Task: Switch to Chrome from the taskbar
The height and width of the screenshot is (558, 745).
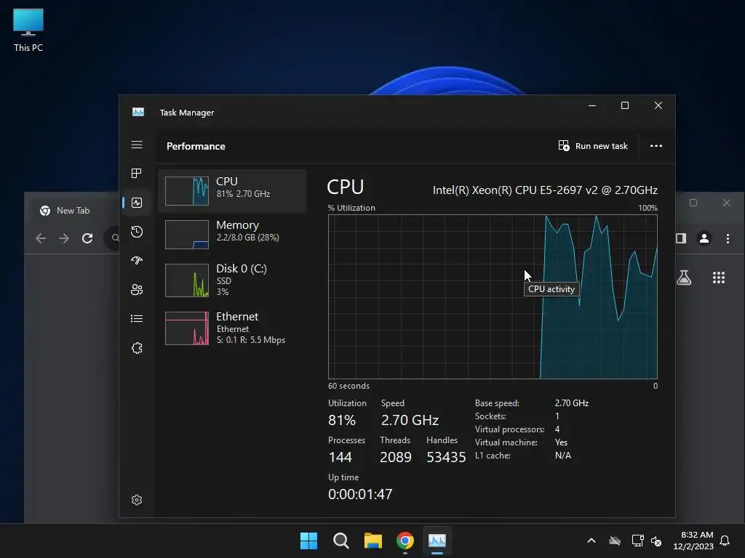Action: [x=405, y=541]
